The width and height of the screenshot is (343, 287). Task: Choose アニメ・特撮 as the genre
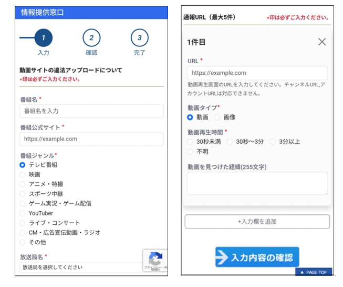pos(23,184)
